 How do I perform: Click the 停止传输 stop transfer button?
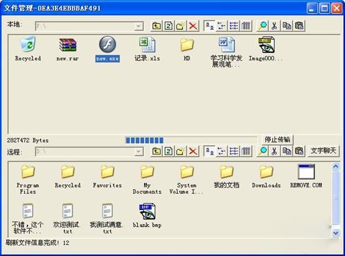(x=277, y=140)
